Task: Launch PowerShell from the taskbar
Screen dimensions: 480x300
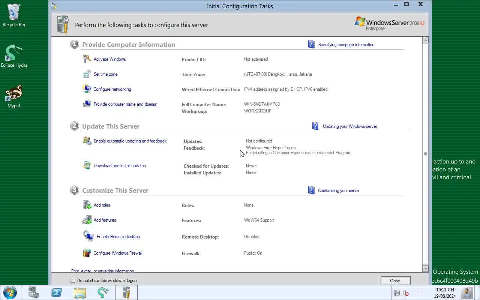Action: pyautogui.click(x=57, y=292)
